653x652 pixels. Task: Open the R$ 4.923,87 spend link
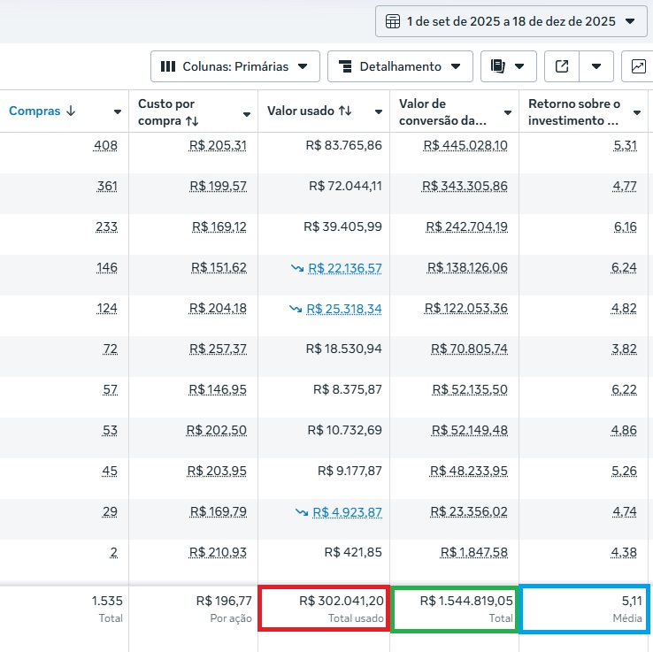tap(347, 512)
